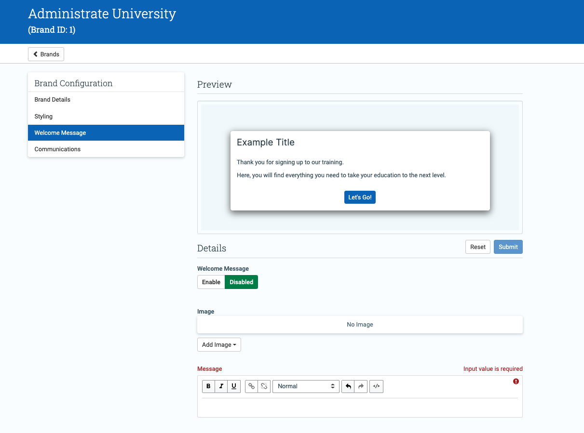
Task: Click the Preview section heading
Action: [215, 85]
